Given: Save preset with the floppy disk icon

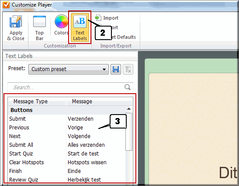Looking at the screenshot, I should (x=116, y=69).
